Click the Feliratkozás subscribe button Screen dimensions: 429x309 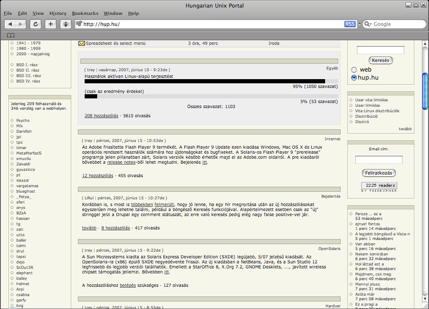pyautogui.click(x=379, y=173)
